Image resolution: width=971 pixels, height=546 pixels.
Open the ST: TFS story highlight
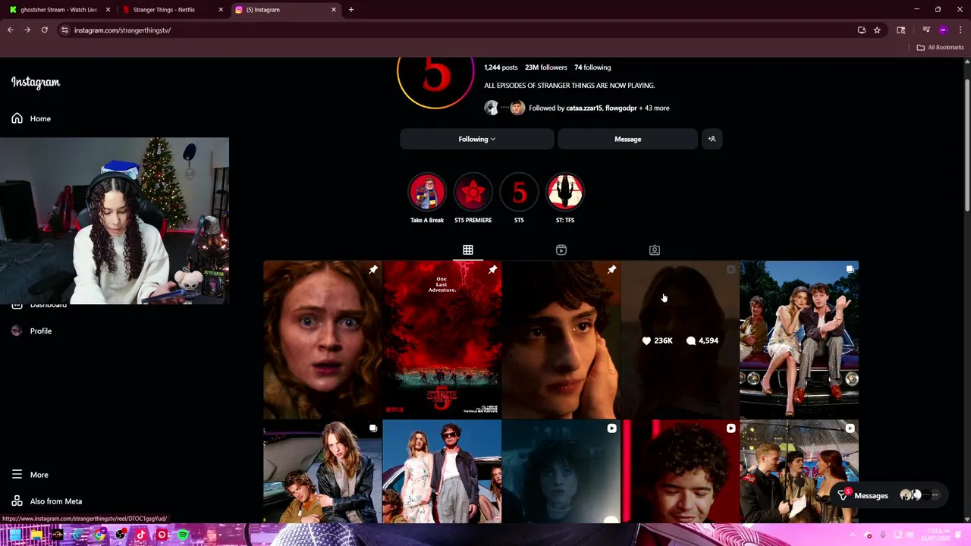[565, 193]
